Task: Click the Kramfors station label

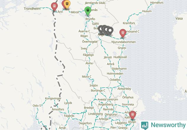Action: click(129, 23)
